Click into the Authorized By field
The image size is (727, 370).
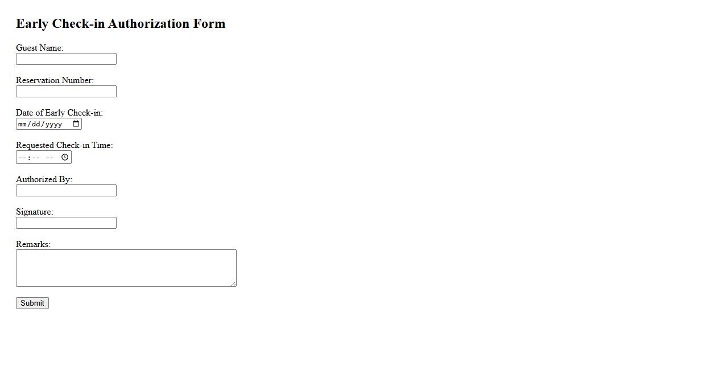[66, 191]
